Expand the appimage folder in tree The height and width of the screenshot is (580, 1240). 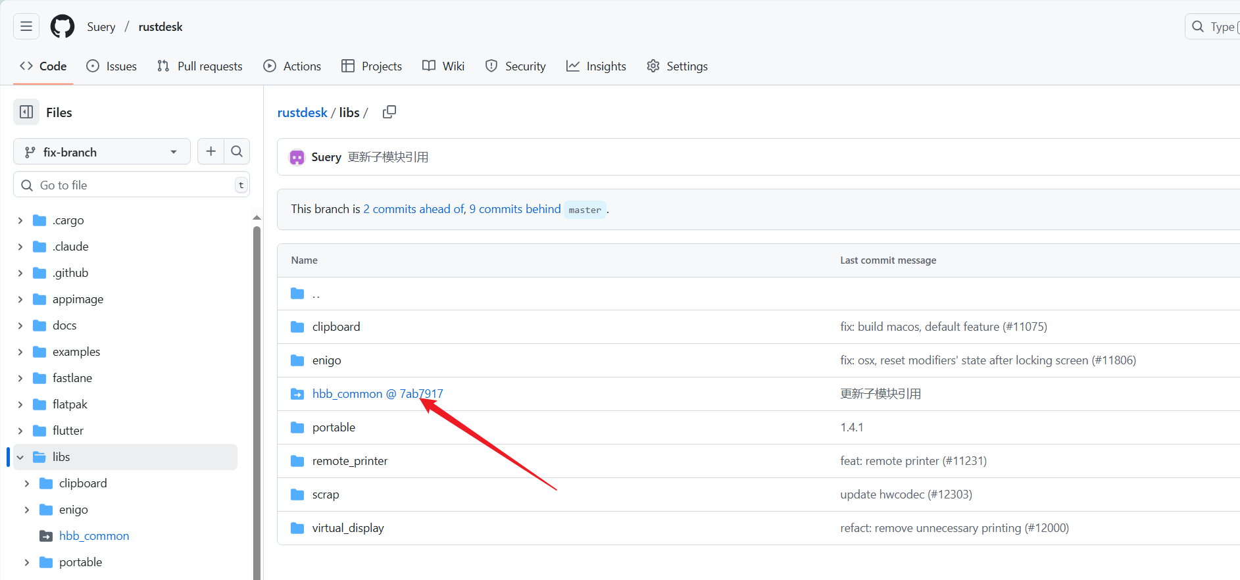click(20, 299)
